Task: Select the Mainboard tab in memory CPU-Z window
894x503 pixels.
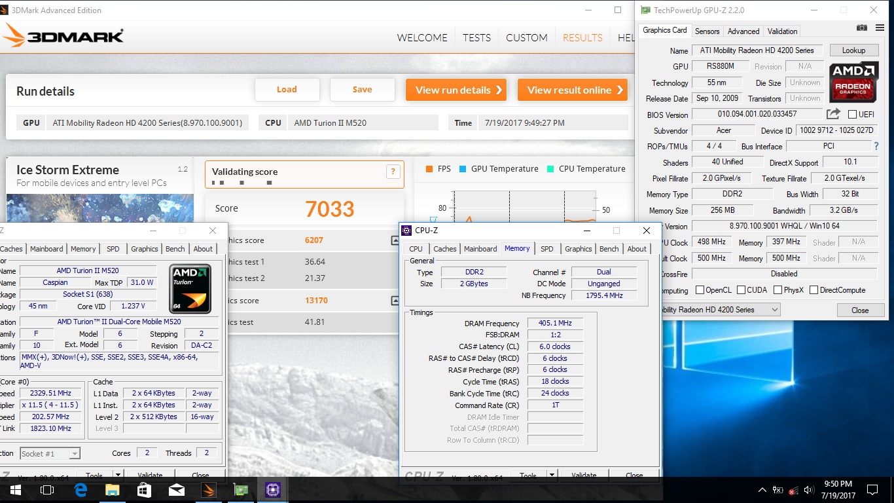Action: pos(480,249)
